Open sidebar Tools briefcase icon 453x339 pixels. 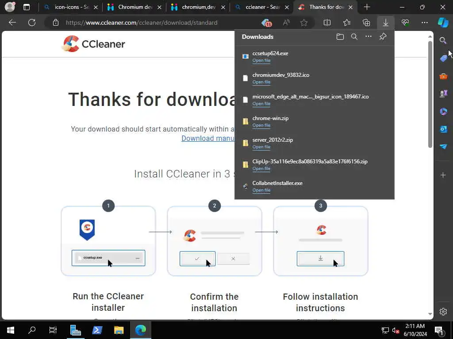[443, 76]
